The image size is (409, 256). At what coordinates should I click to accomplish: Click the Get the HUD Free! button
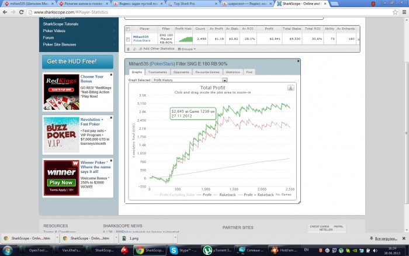78,61
